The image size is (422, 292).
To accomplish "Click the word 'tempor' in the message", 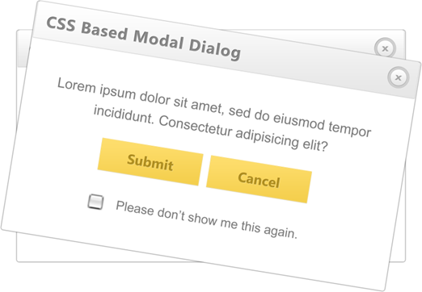I will 350,129.
